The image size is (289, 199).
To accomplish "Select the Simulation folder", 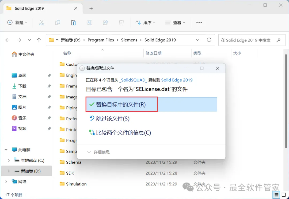I will pyautogui.click(x=76, y=184).
